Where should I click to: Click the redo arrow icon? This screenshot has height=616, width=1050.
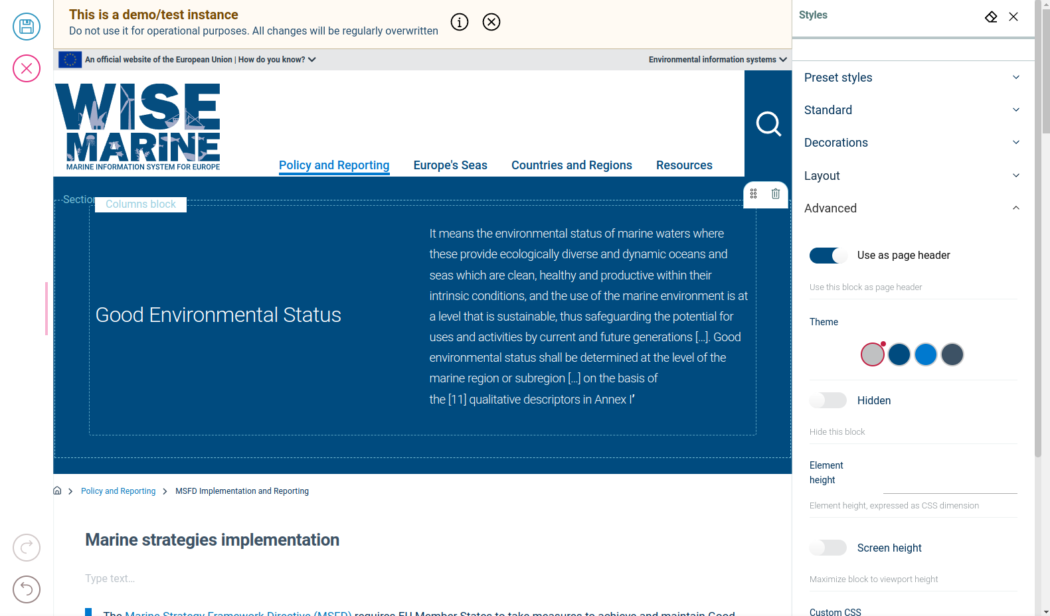pyautogui.click(x=27, y=548)
